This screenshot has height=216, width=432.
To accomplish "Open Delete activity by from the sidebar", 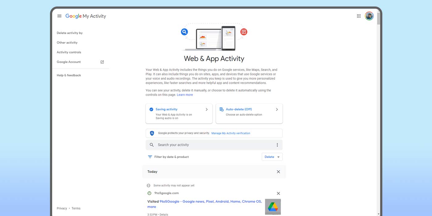I will pyautogui.click(x=69, y=33).
